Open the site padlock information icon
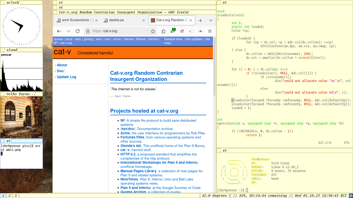353x198 pixels. [88, 31]
